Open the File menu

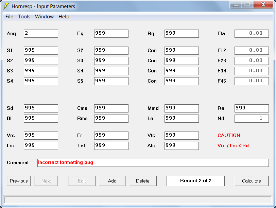click(x=9, y=17)
